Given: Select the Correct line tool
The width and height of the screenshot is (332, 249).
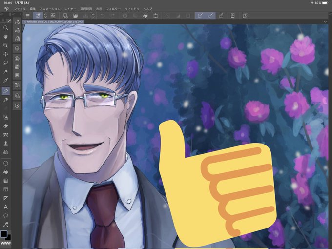Looking at the screenshot, I should (x=5, y=225).
